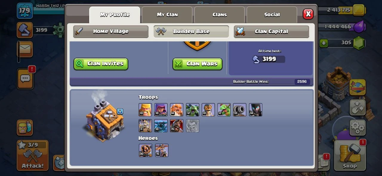
Task: Open the settings gear icon
Action: point(358,127)
